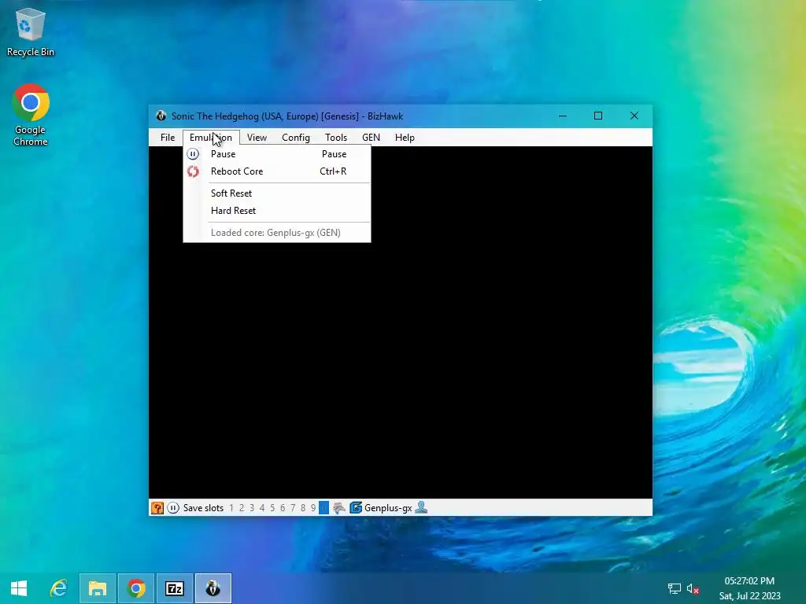Open the Help menu

pyautogui.click(x=405, y=137)
